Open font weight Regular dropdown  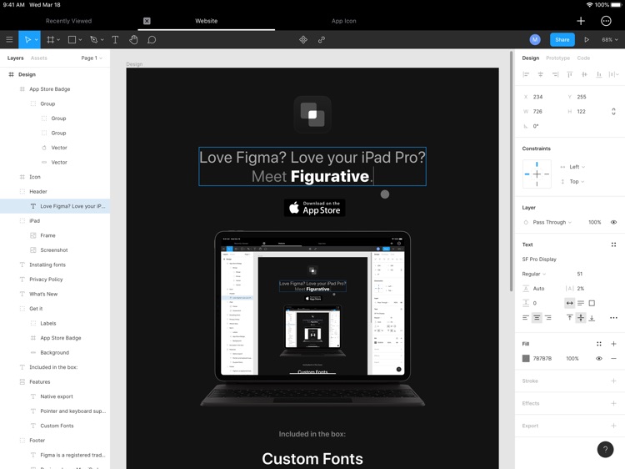pyautogui.click(x=533, y=274)
